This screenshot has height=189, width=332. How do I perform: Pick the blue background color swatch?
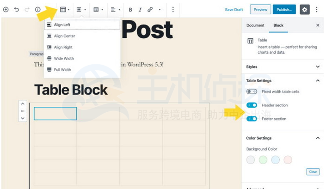tap(276, 160)
